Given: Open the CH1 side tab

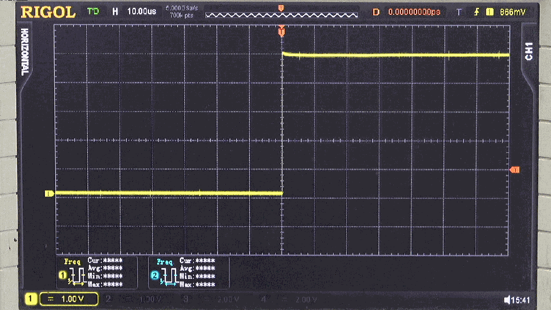Looking at the screenshot, I should point(529,51).
